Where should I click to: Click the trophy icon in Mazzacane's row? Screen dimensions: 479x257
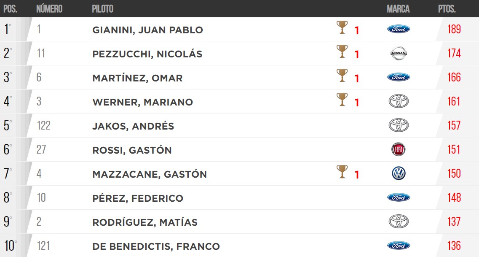click(342, 172)
